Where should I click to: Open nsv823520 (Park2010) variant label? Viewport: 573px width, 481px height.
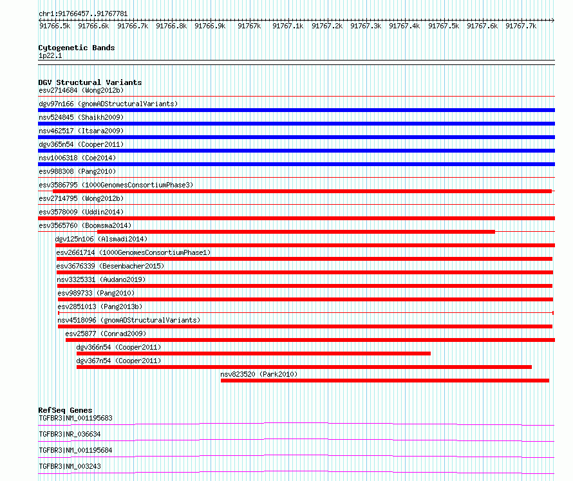[259, 374]
